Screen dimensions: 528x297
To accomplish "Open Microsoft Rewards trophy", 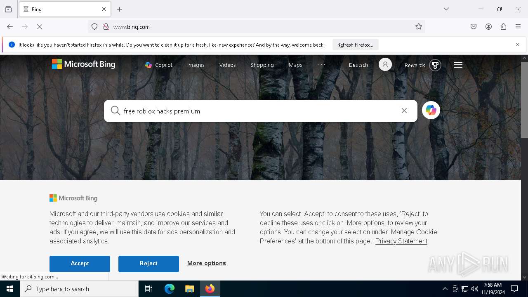I will tap(435, 65).
